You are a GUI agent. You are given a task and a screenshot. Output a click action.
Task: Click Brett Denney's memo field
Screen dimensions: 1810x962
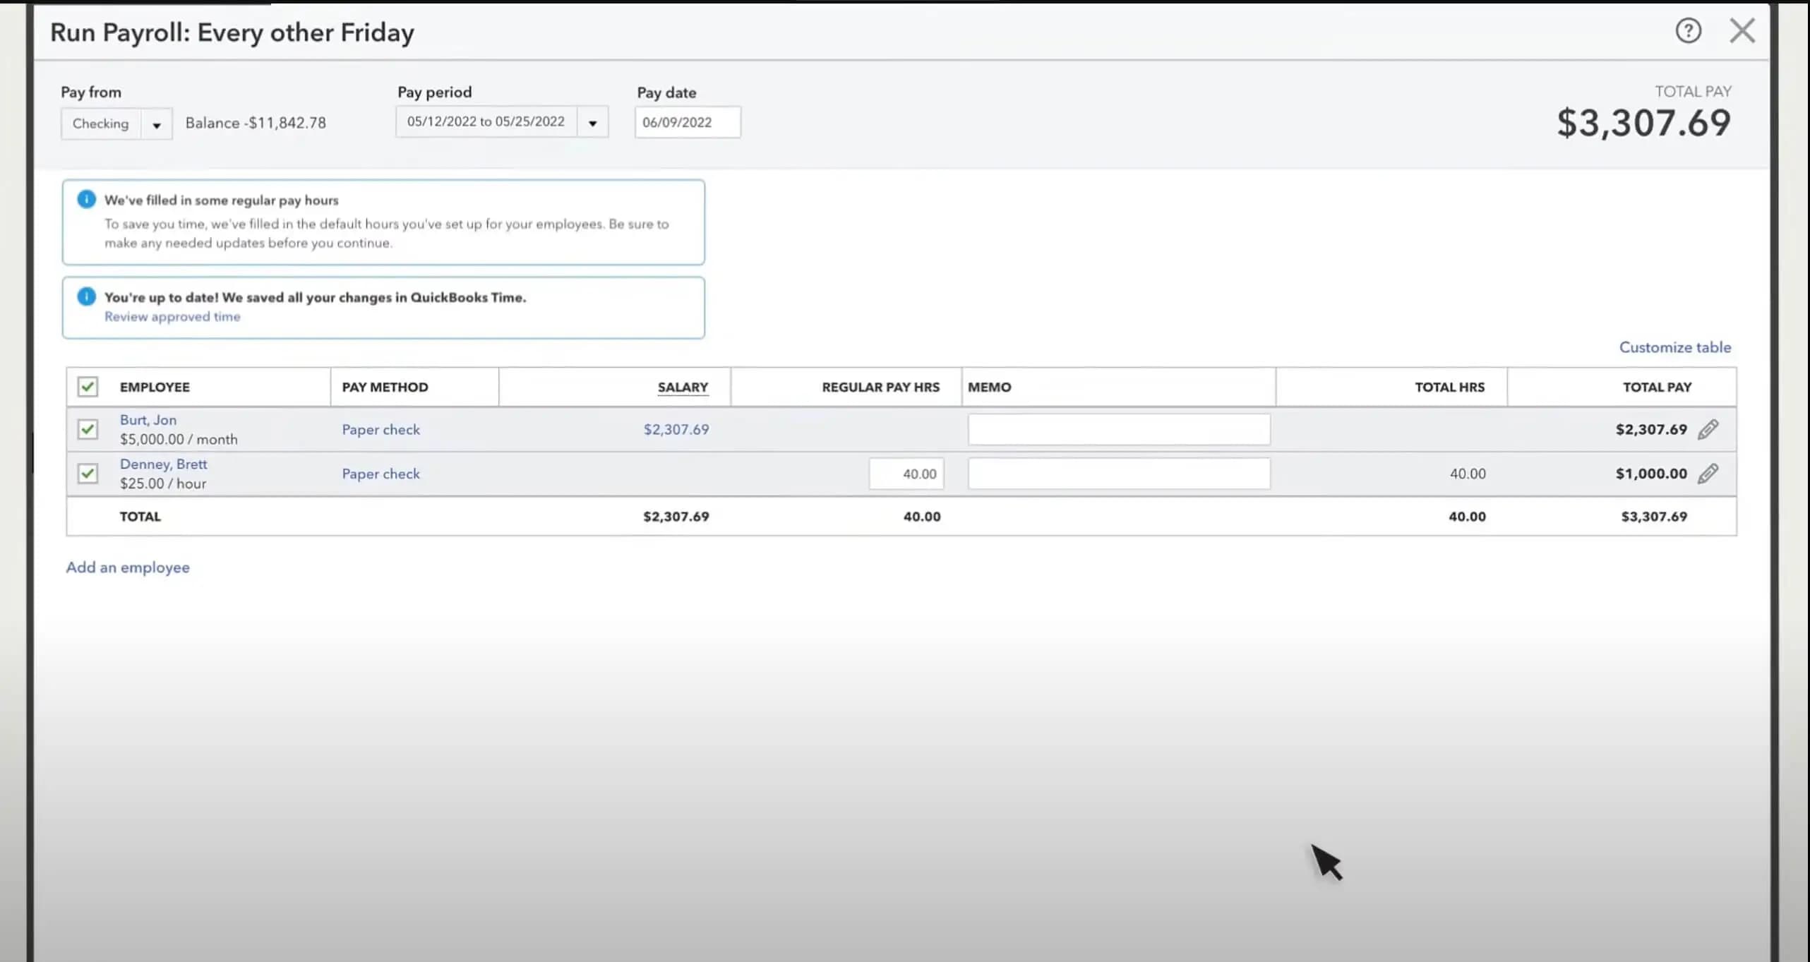click(1119, 474)
